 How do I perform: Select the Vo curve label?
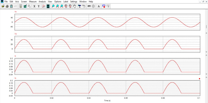pos(16,34)
